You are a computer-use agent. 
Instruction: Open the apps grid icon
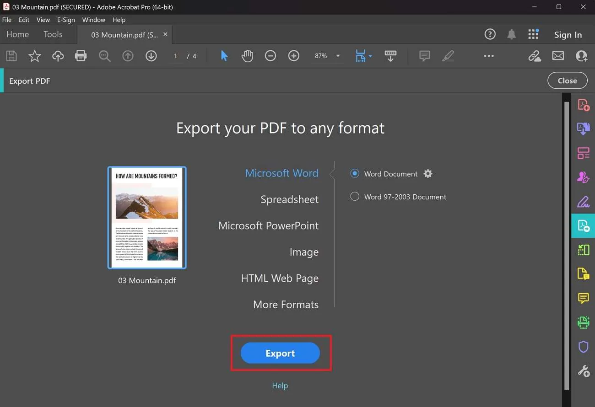533,34
